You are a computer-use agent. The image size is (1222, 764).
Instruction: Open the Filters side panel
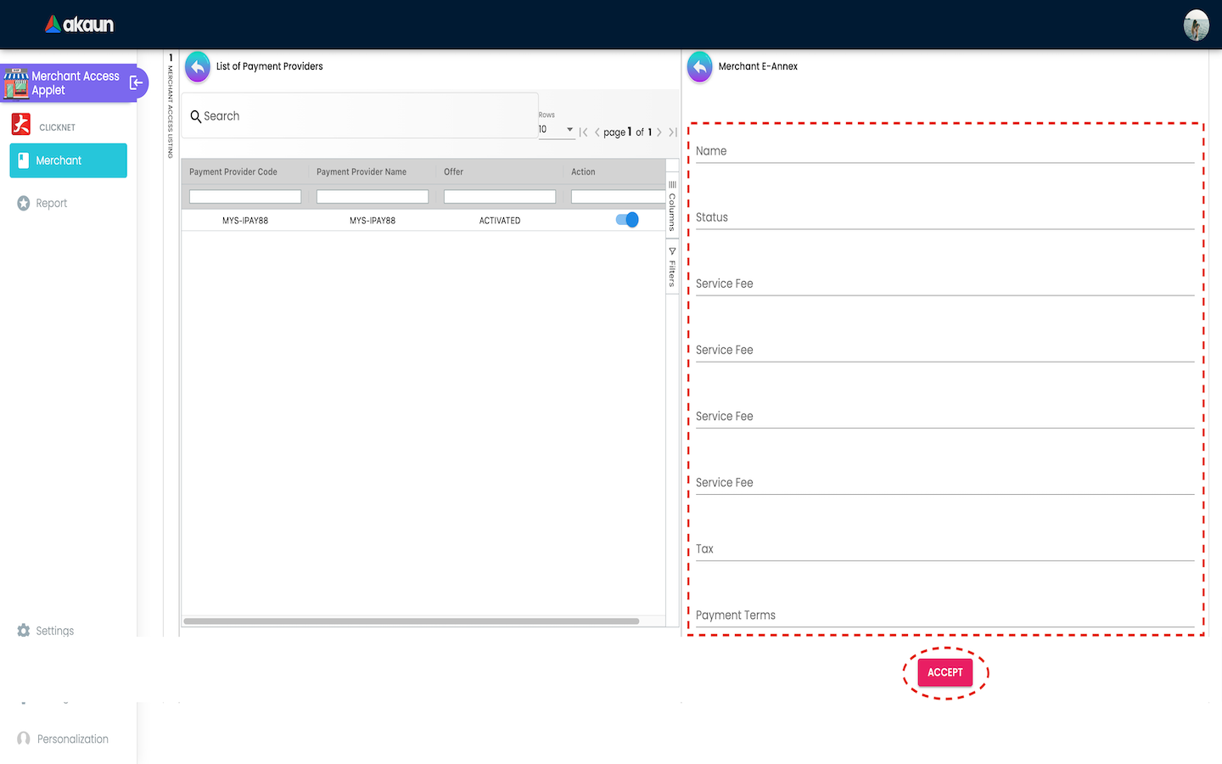point(672,267)
